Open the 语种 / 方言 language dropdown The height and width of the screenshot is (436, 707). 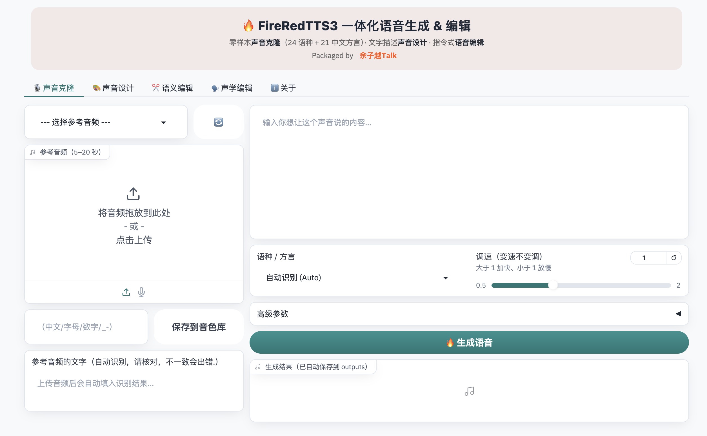(357, 278)
